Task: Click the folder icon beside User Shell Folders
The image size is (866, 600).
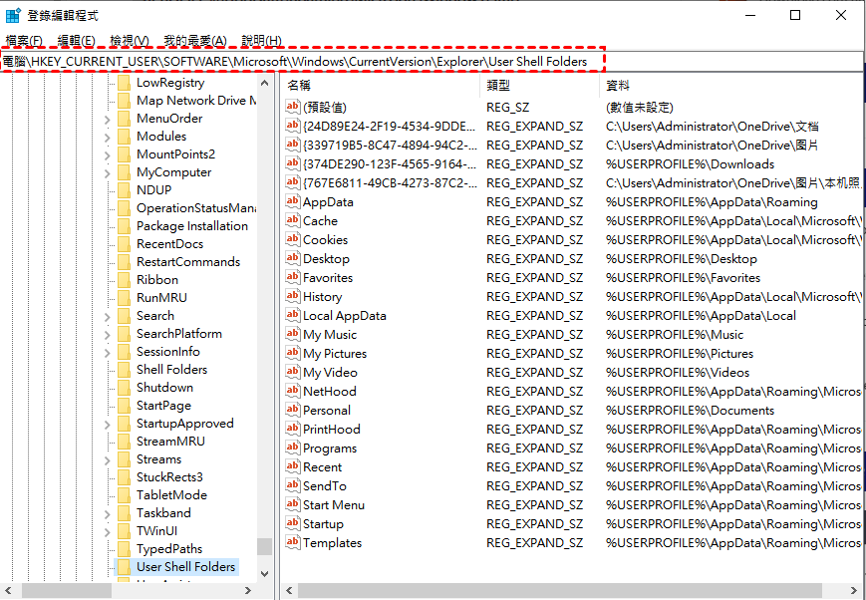Action: click(x=125, y=567)
